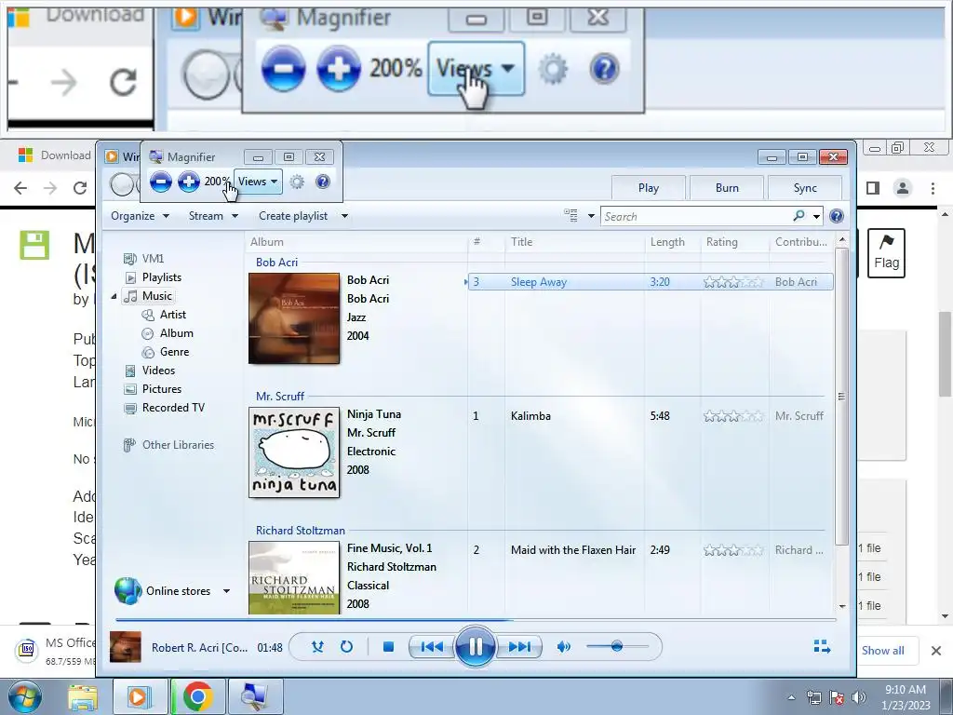Image resolution: width=953 pixels, height=715 pixels.
Task: Go to previous track
Action: [432, 647]
